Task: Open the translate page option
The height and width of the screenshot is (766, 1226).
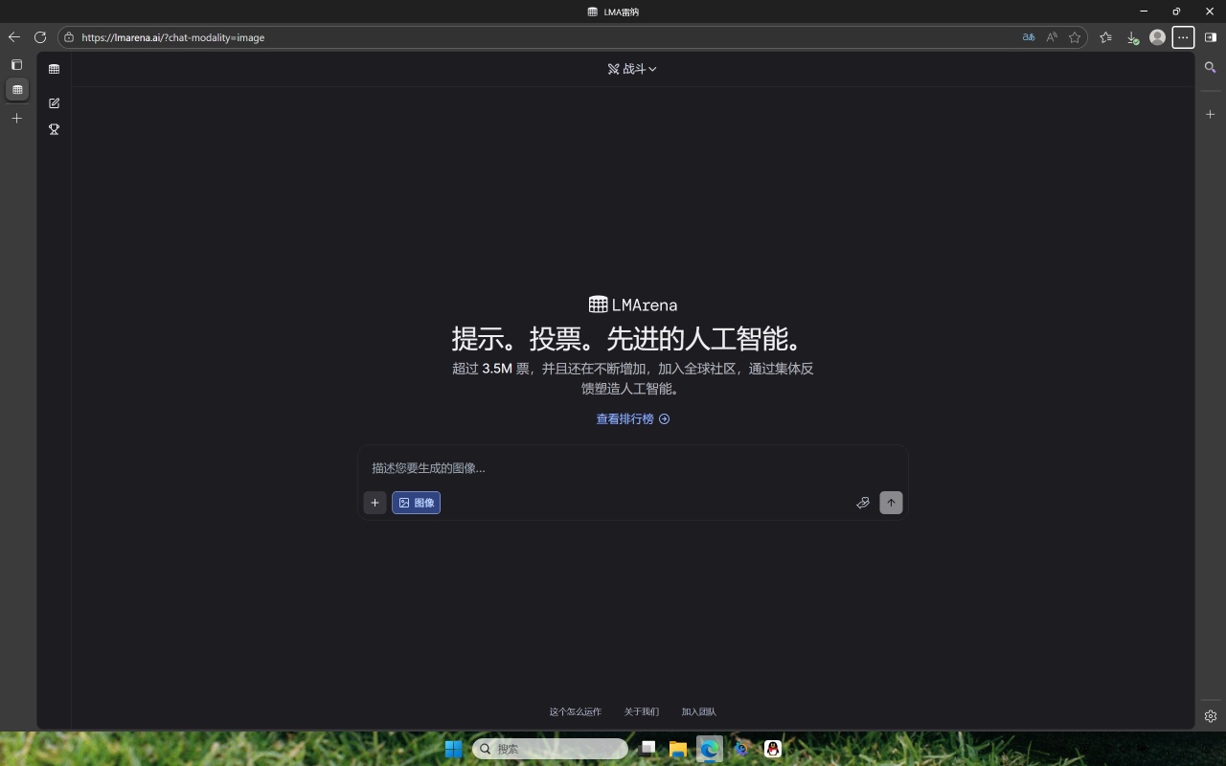Action: click(x=1029, y=37)
